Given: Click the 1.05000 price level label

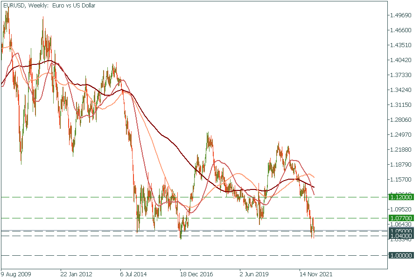Looking at the screenshot, I should pos(400,231).
